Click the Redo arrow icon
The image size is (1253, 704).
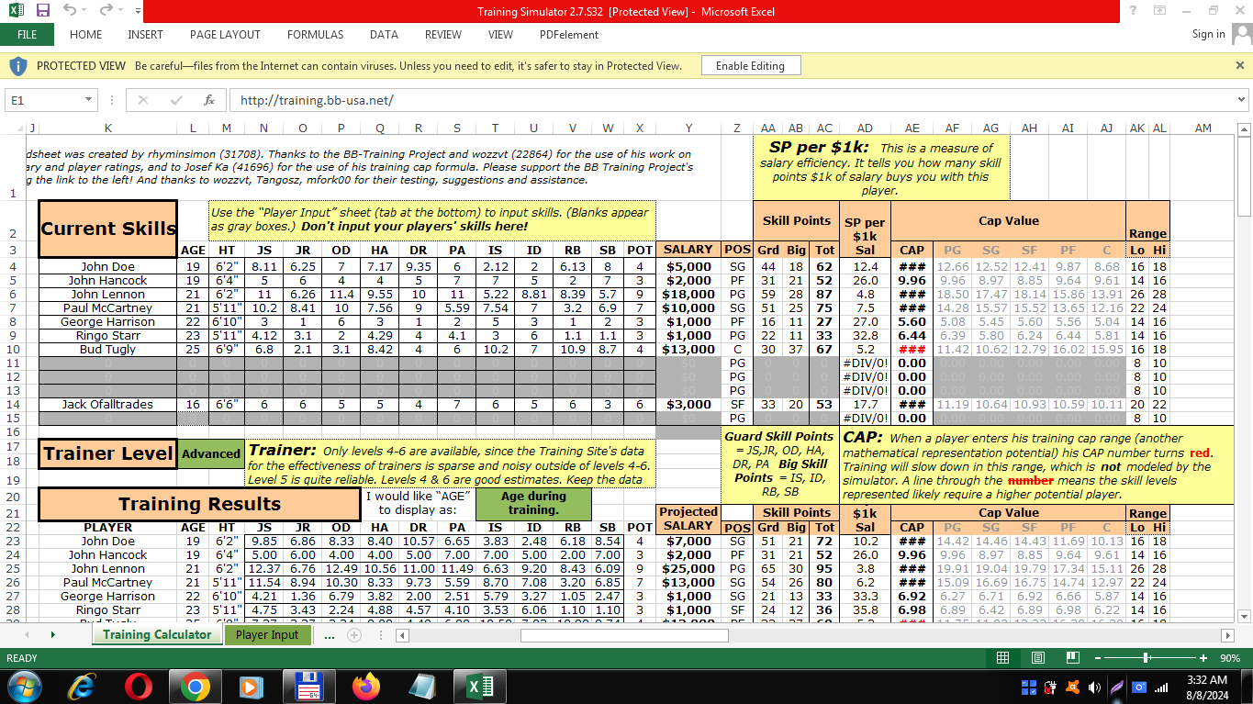pyautogui.click(x=106, y=11)
